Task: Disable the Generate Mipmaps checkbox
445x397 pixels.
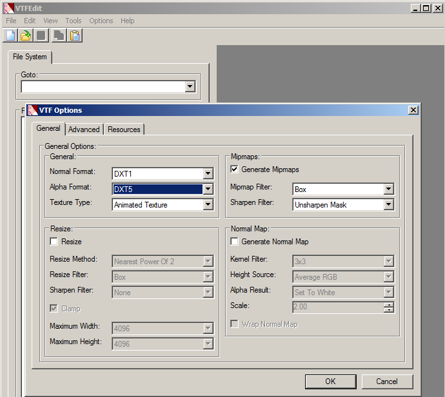Action: pos(235,169)
